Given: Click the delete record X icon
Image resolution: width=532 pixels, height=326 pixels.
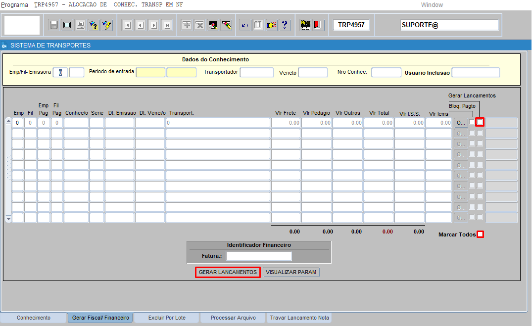Looking at the screenshot, I should click(x=200, y=25).
